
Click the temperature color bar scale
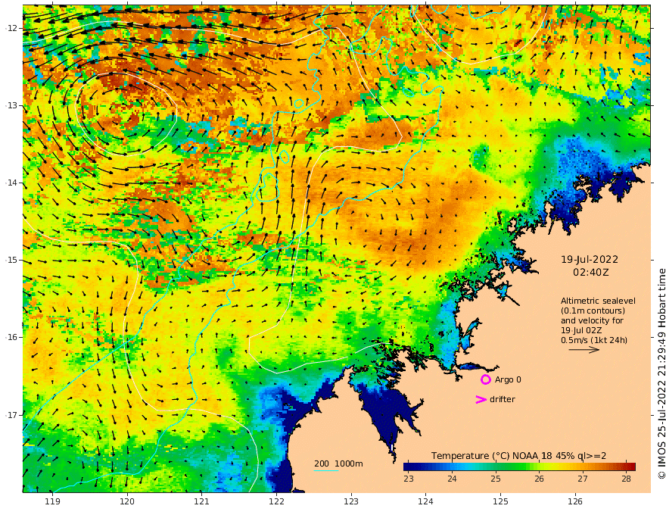tap(519, 467)
